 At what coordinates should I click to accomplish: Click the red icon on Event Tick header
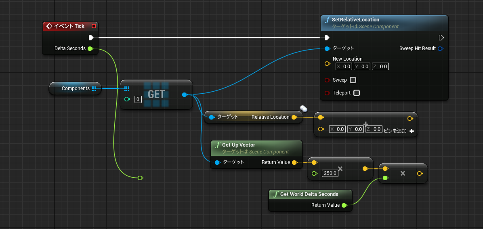[x=94, y=26]
